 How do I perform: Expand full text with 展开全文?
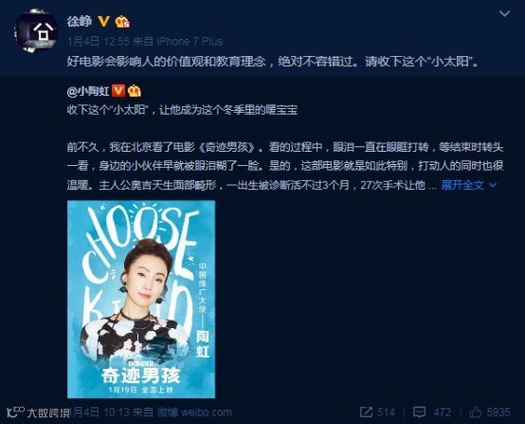click(462, 185)
